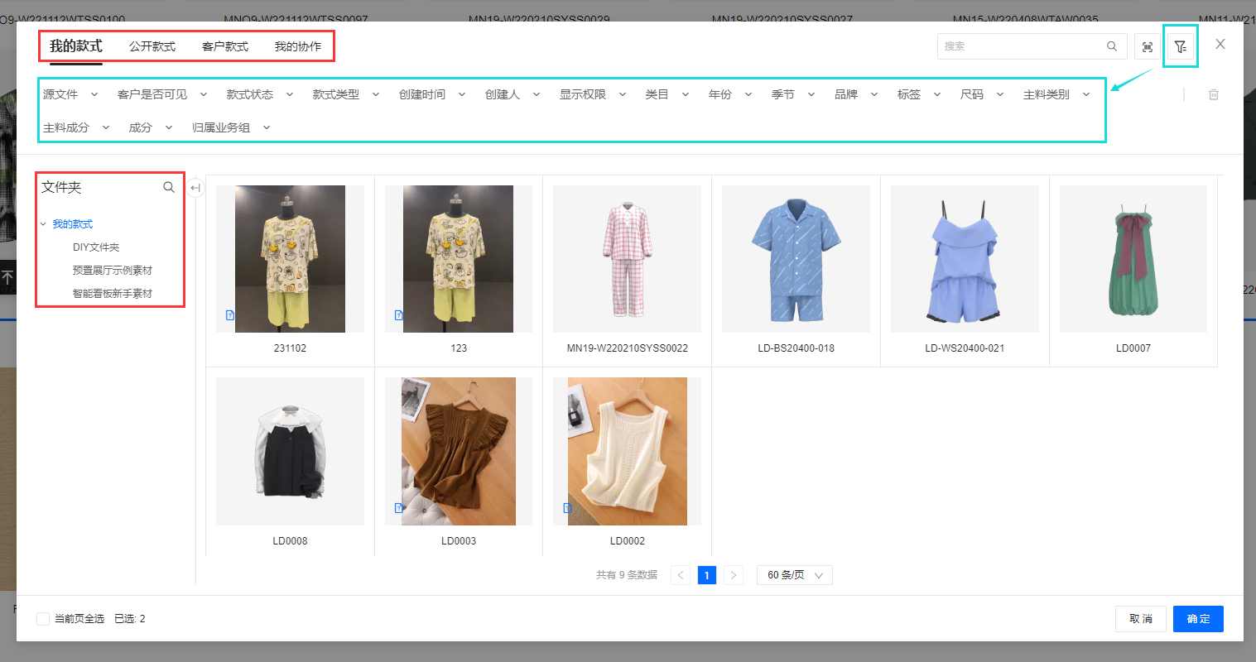Screen dimensions: 1256x662
Task: Collapse the 我的款式 folder tree node
Action: [x=44, y=224]
